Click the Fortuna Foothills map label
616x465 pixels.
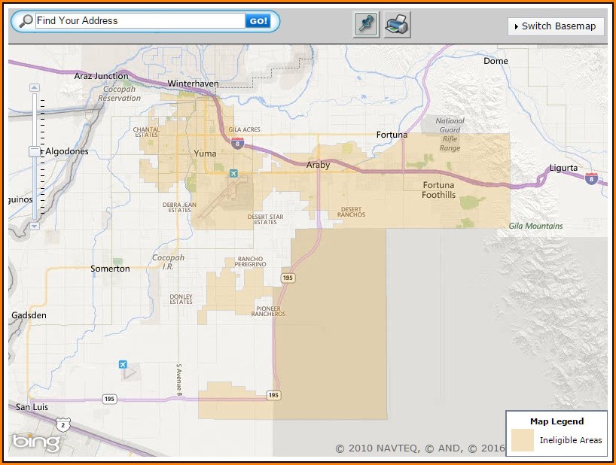click(x=438, y=190)
